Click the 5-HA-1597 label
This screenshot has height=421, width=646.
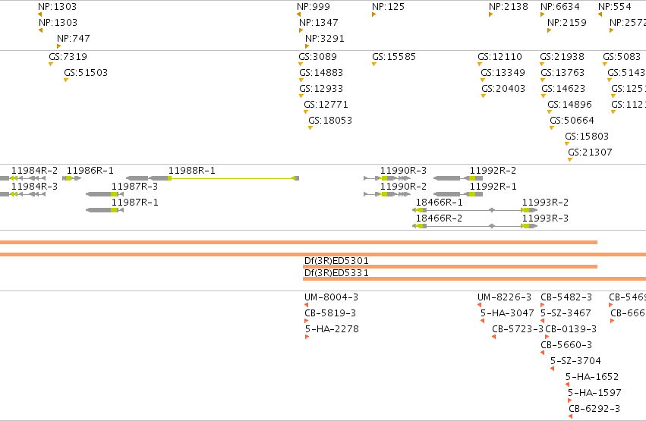point(594,393)
